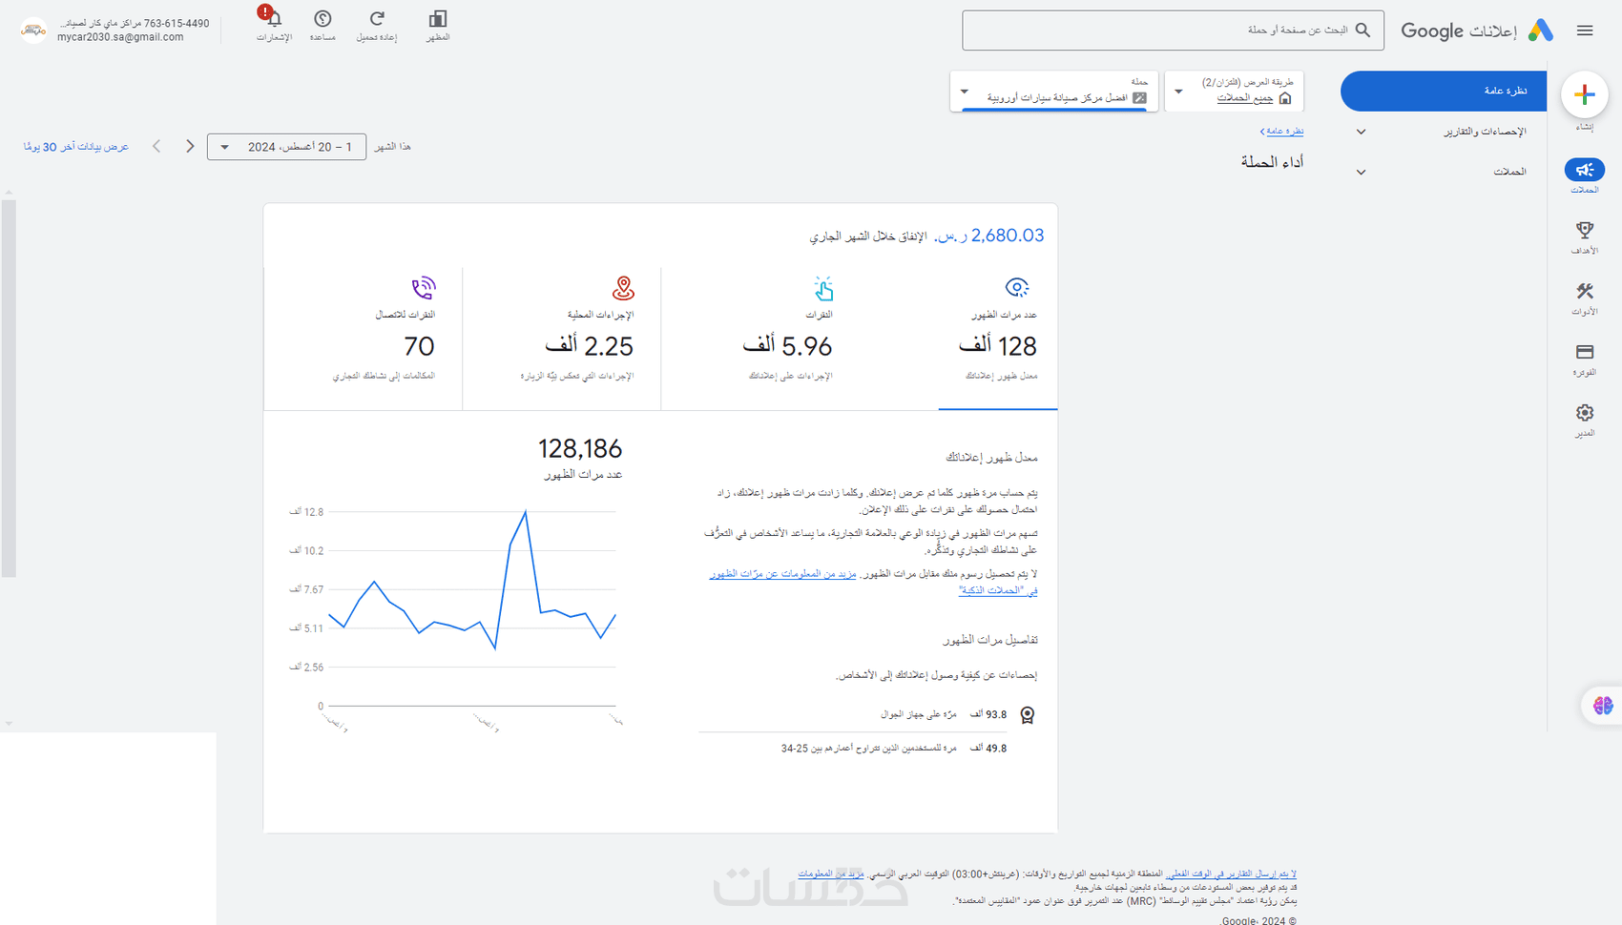Click the أداء الحملة page heading
Viewport: 1622px width, 925px height.
(x=1272, y=162)
